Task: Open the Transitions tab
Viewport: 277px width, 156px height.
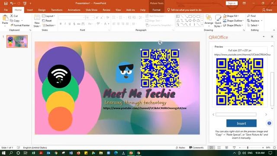Action: point(57,10)
